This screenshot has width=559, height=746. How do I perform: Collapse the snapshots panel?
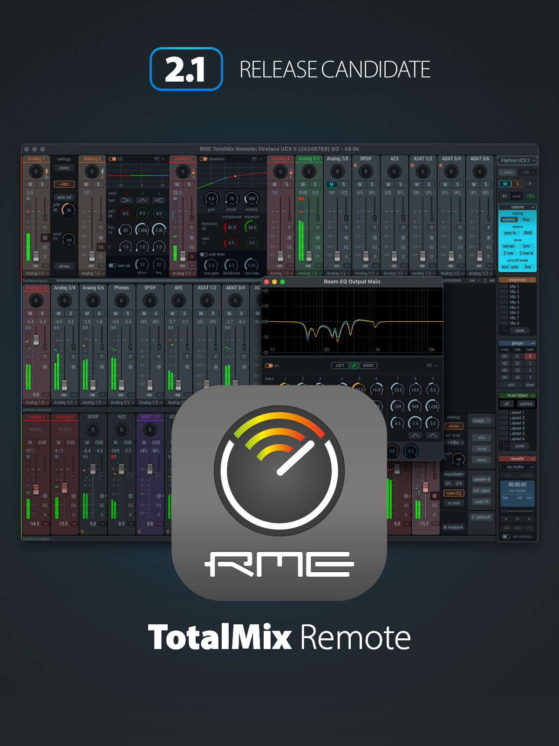533,280
